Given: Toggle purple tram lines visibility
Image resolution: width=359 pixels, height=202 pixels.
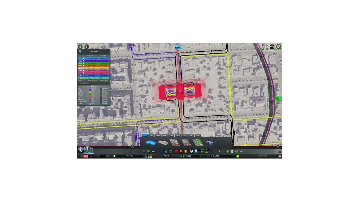Looking at the screenshot, I should click(83, 61).
